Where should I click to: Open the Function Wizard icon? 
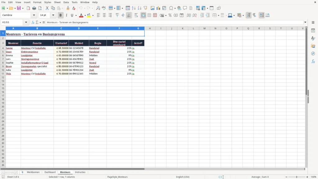pos(33,22)
